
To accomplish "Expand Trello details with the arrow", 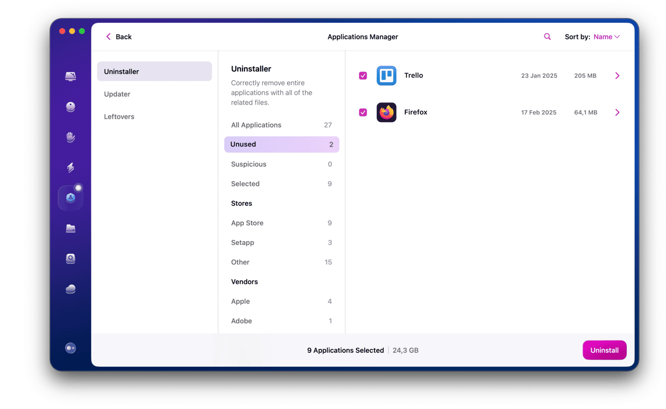I will [x=618, y=76].
